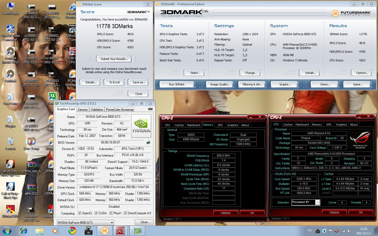The image size is (378, 236).
Task: Open the Caches tab in processor CPU-Z window
Action: pos(288,125)
